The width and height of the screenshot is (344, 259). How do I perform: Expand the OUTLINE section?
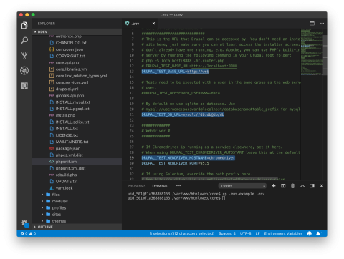coord(77,227)
